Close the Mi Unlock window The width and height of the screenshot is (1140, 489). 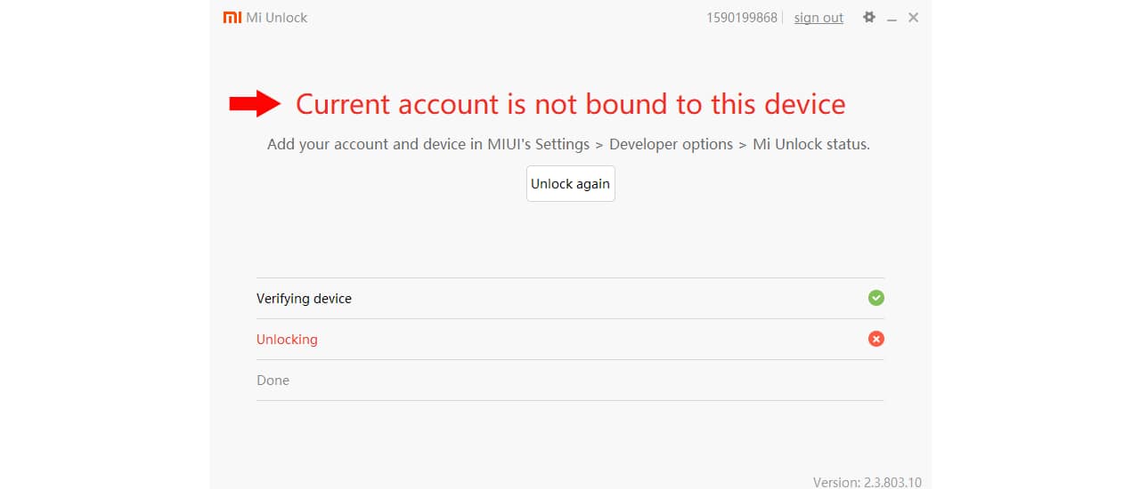point(913,18)
